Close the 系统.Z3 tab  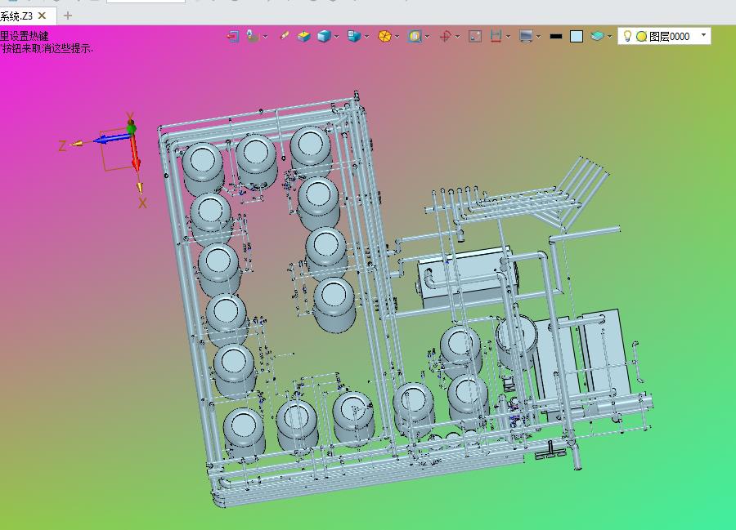click(42, 16)
